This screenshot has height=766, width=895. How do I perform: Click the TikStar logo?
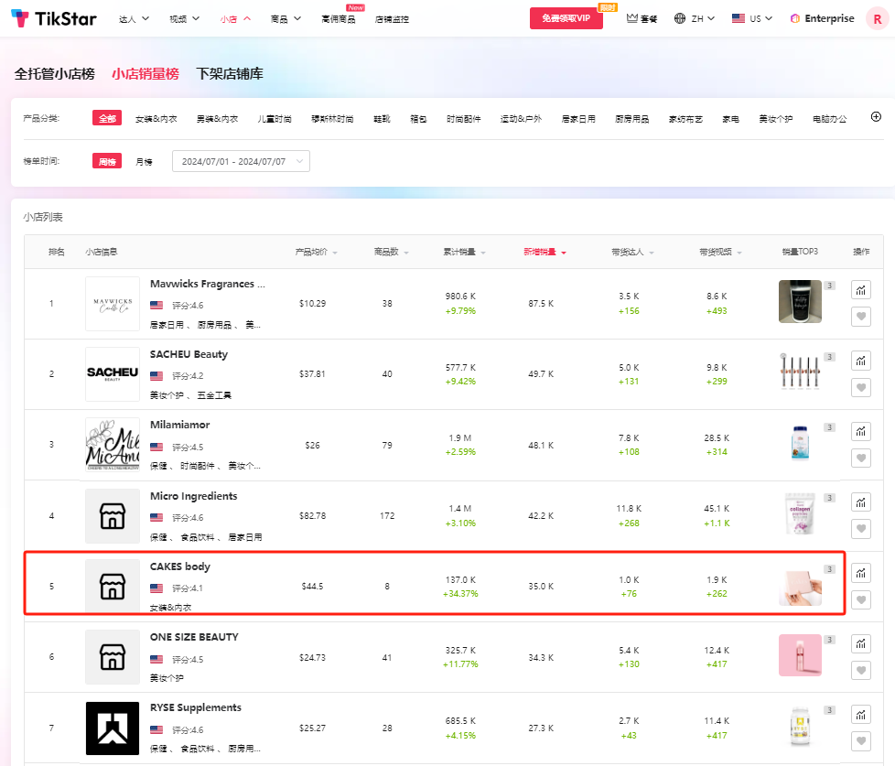(54, 19)
